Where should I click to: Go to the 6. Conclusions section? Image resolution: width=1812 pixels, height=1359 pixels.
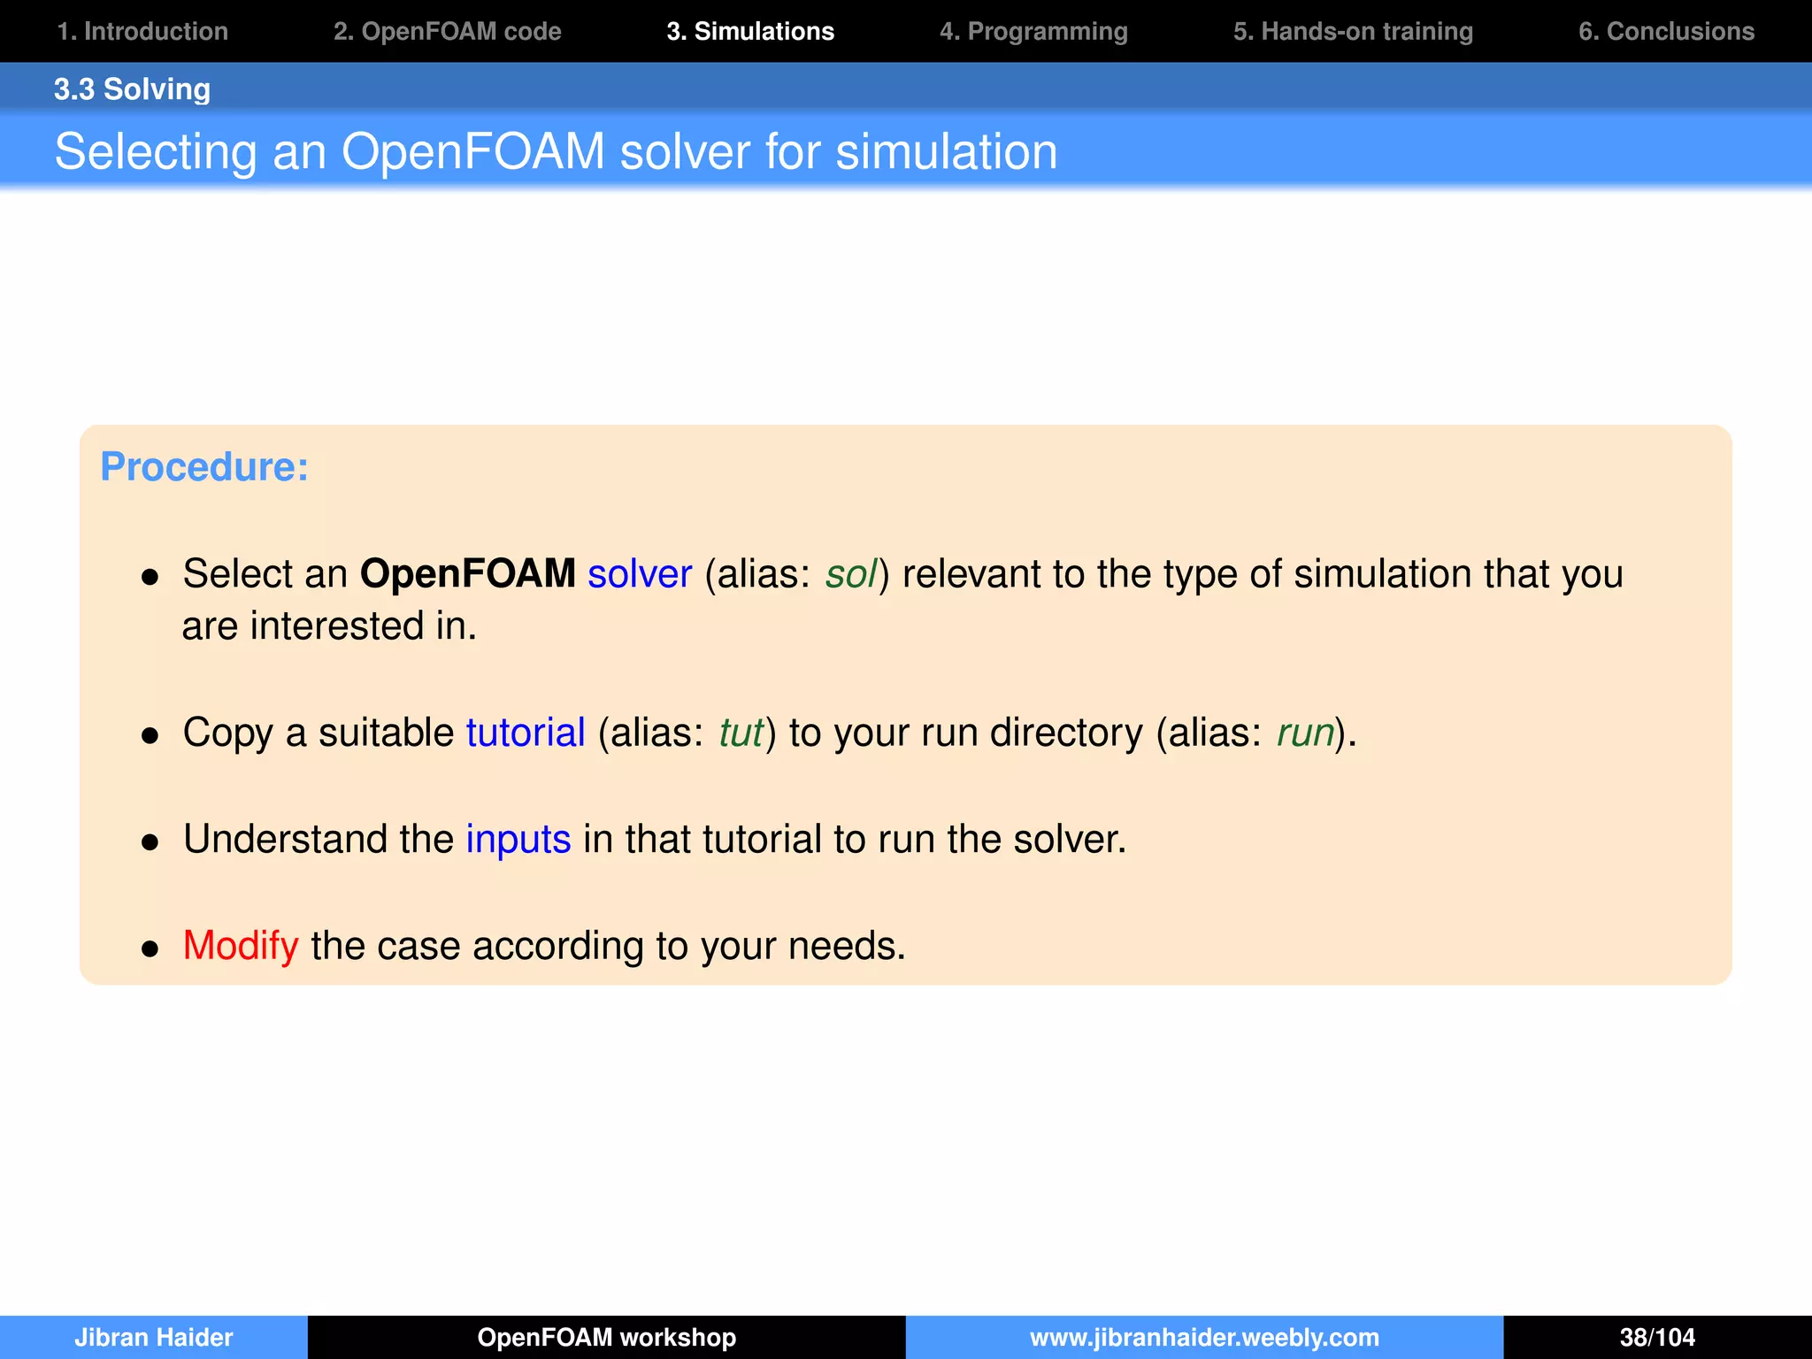tap(1667, 32)
